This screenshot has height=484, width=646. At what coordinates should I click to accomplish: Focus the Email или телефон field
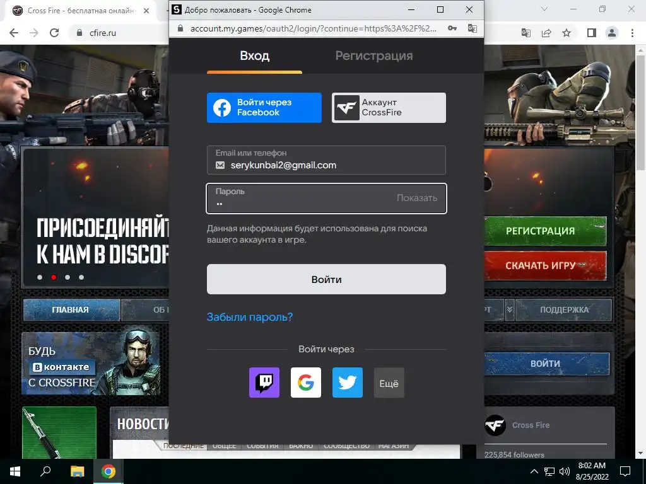point(326,159)
